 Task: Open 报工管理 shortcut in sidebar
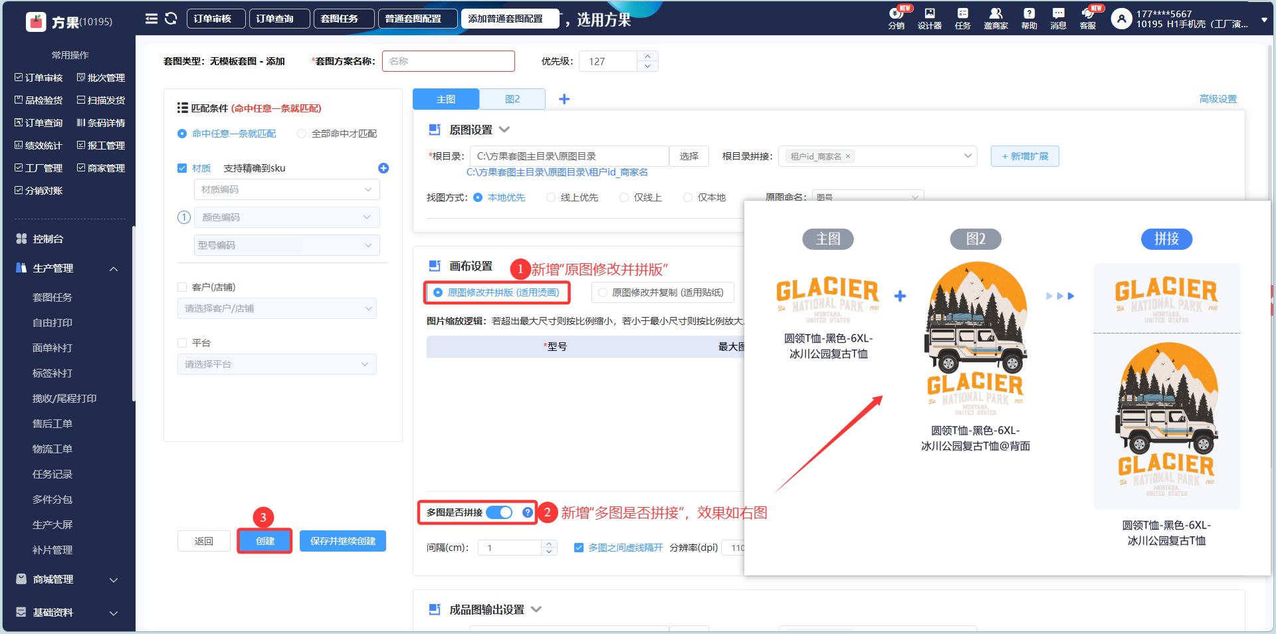click(x=101, y=146)
